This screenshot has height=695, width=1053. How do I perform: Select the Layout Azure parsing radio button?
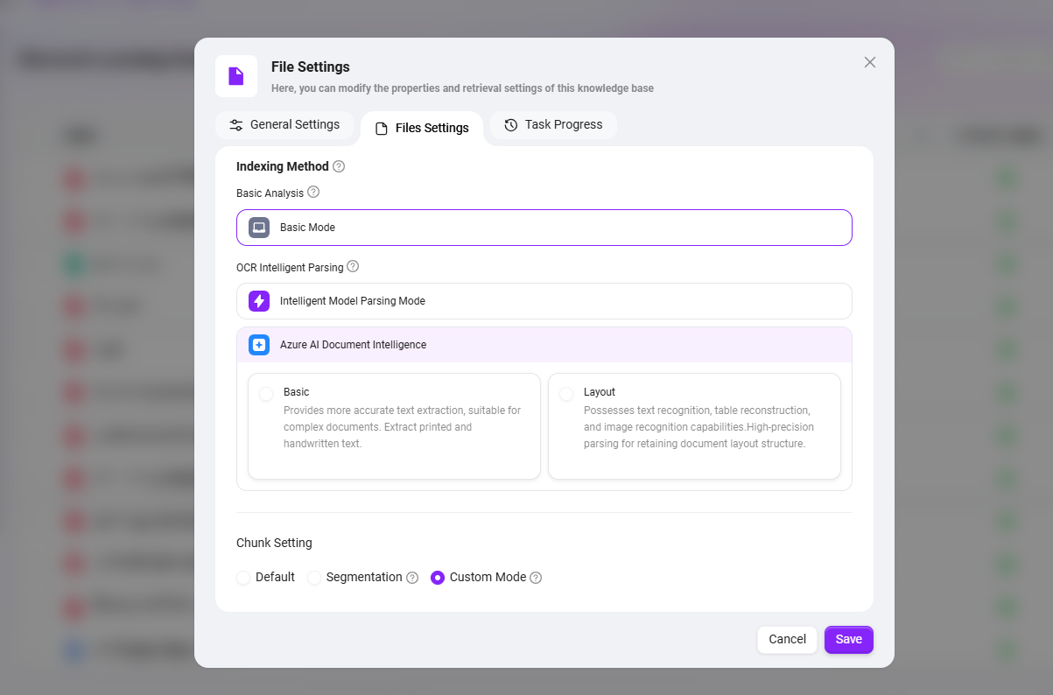click(566, 394)
